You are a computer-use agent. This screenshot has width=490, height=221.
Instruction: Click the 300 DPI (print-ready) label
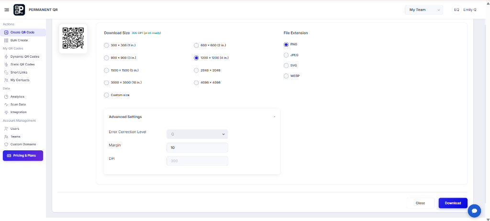(x=146, y=33)
